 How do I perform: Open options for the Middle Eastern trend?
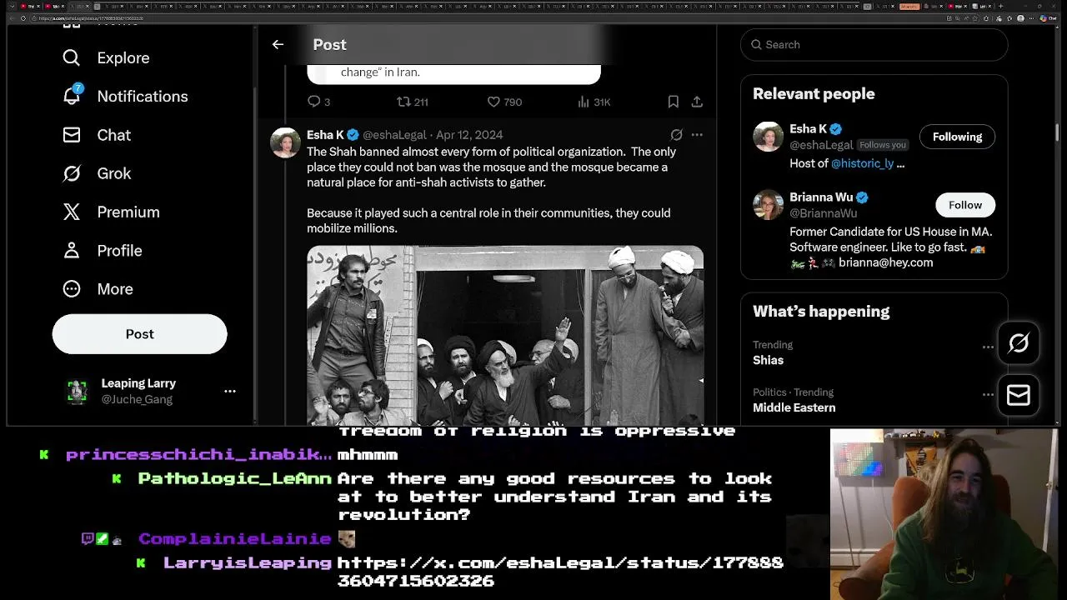pos(988,394)
